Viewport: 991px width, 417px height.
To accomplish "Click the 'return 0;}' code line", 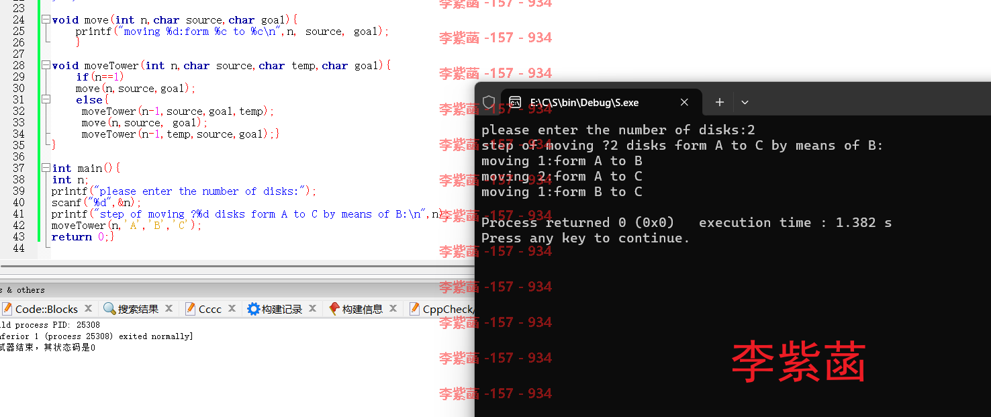I will click(83, 237).
